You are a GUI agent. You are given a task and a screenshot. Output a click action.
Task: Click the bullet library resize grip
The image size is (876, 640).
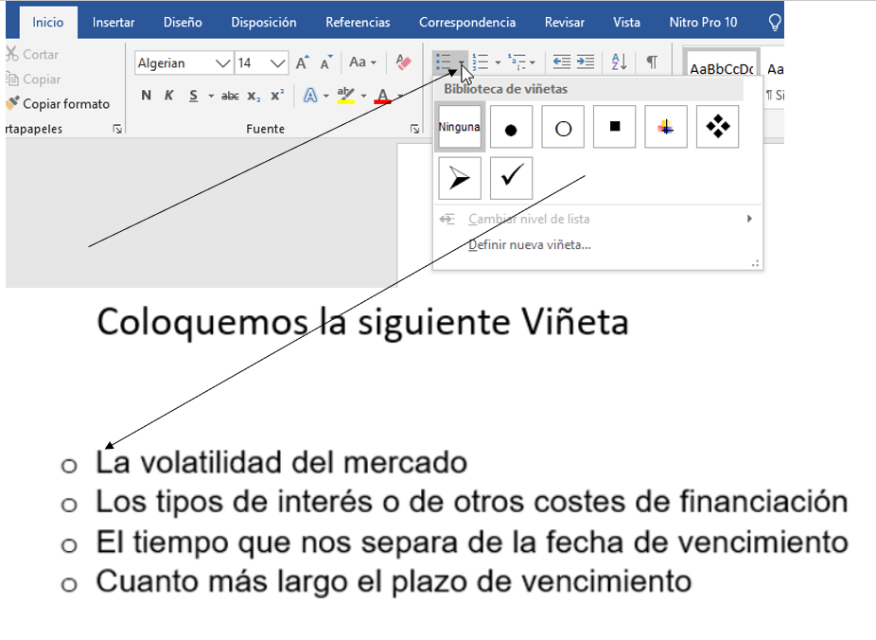(x=755, y=262)
